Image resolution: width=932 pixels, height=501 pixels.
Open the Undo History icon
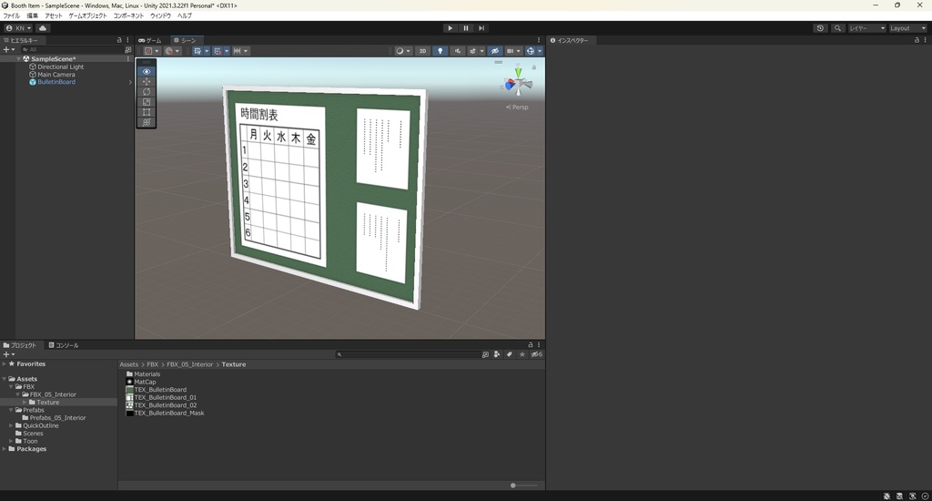pyautogui.click(x=820, y=28)
